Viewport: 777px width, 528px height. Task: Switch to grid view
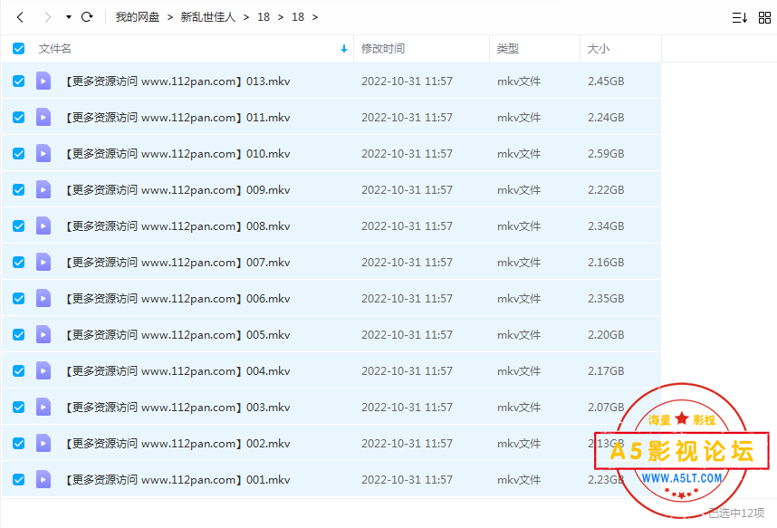764,18
